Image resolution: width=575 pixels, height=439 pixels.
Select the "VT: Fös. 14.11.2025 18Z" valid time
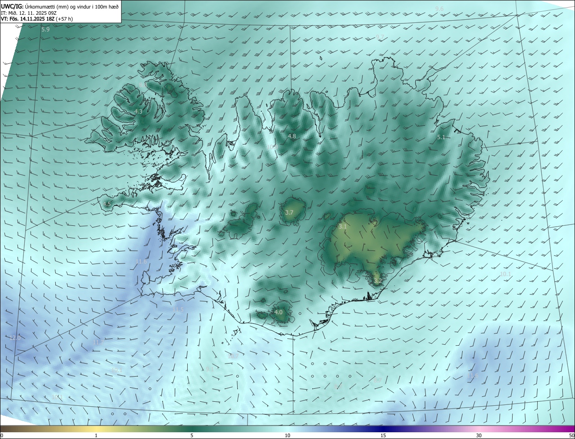pyautogui.click(x=27, y=19)
